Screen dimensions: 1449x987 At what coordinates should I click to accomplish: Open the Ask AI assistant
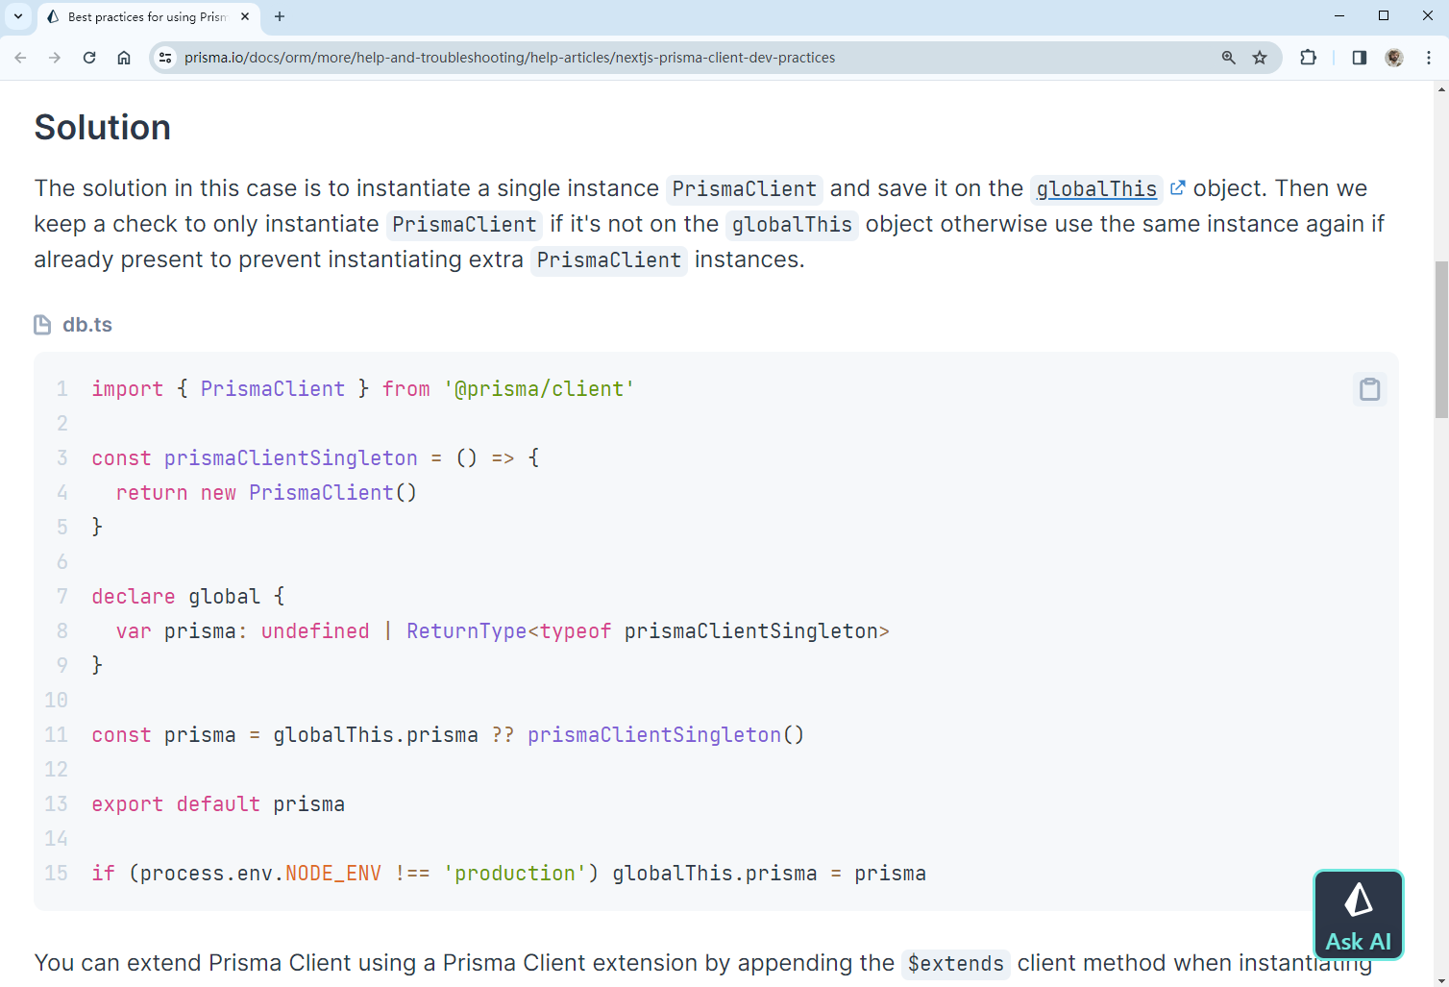[1358, 915]
